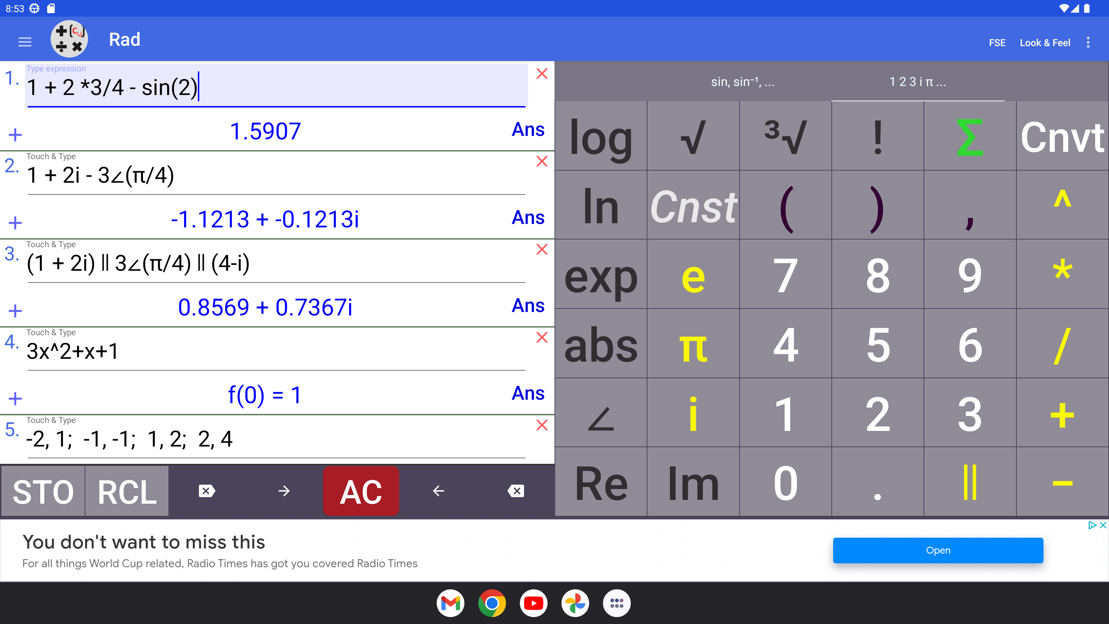This screenshot has height=624, width=1109.
Task: Switch to the sin, sin⁻¹ keypad tab
Action: [742, 81]
